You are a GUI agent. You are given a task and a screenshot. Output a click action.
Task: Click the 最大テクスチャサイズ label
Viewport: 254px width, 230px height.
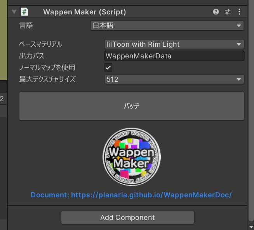tap(47, 79)
